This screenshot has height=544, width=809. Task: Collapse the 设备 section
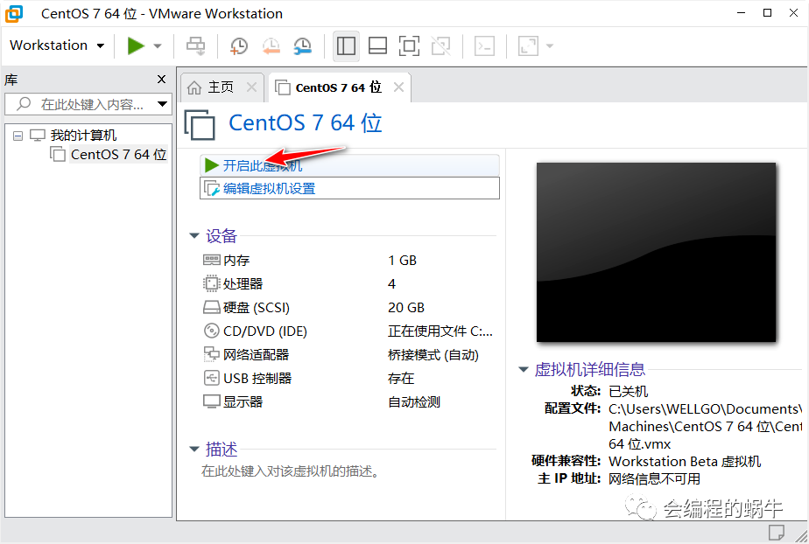click(x=194, y=236)
